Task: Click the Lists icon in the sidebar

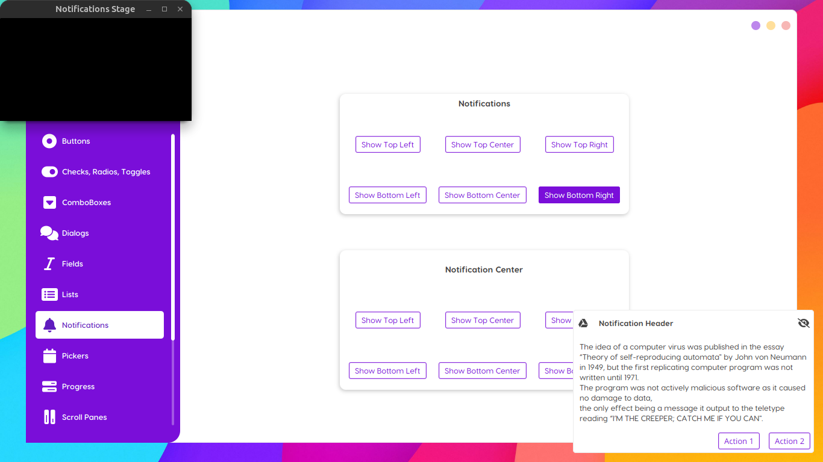Action: pyautogui.click(x=49, y=294)
